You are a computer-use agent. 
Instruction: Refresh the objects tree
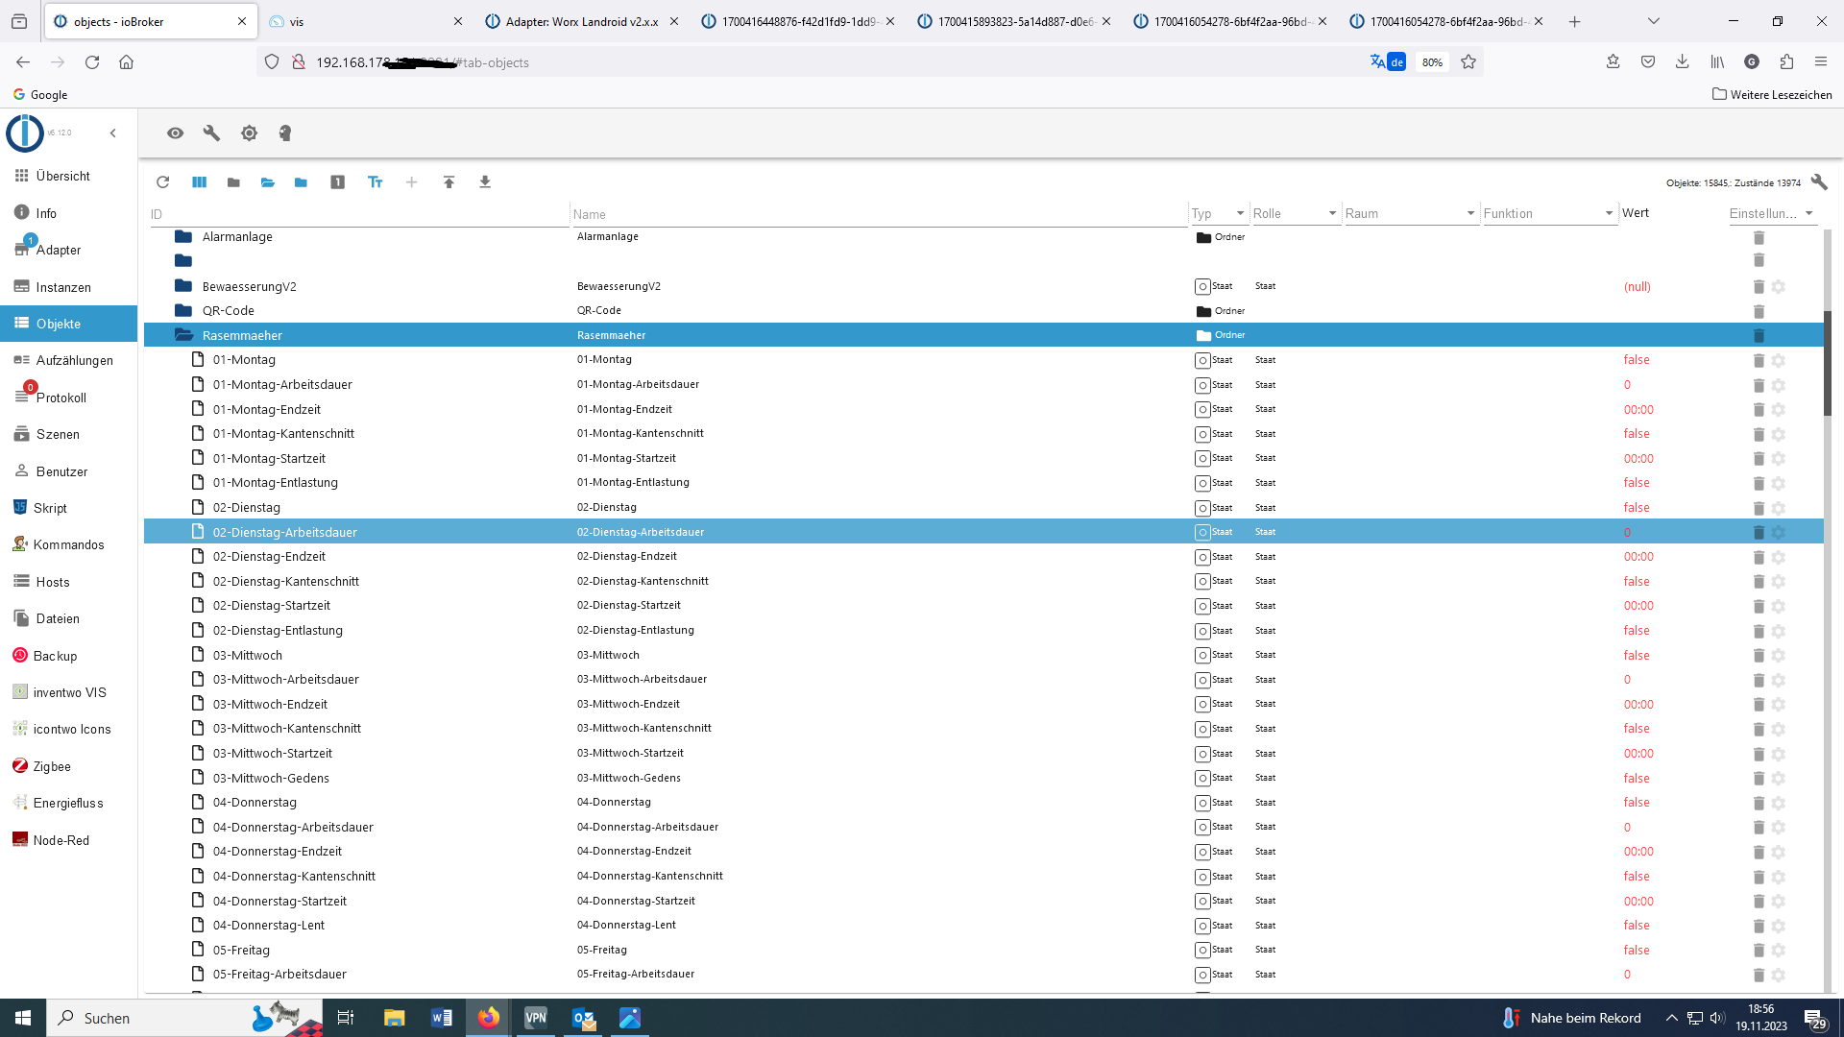162,182
